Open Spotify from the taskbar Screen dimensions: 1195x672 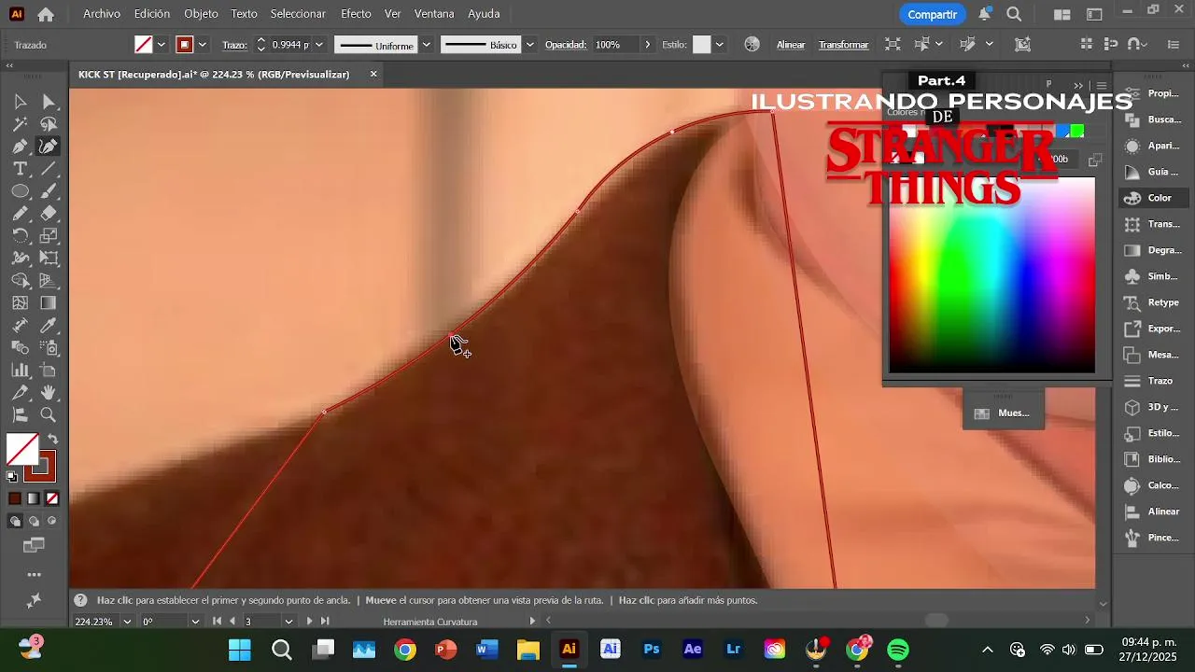(898, 650)
